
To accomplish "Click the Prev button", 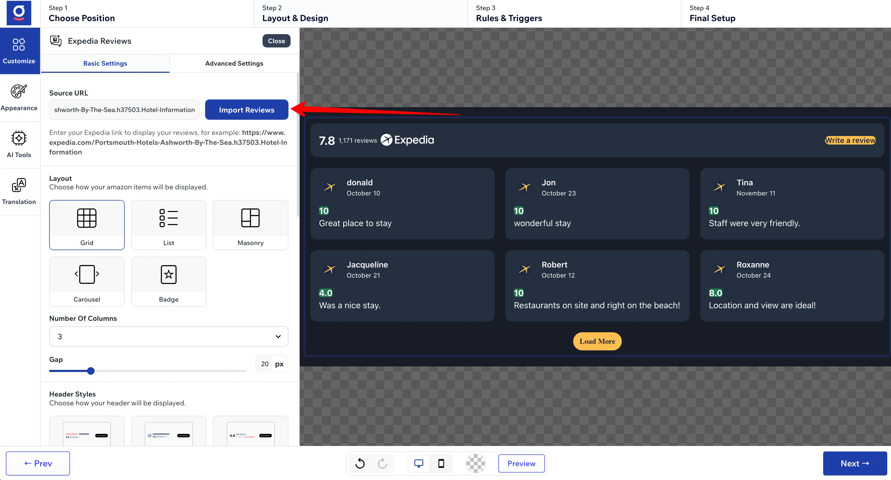I will 38,463.
